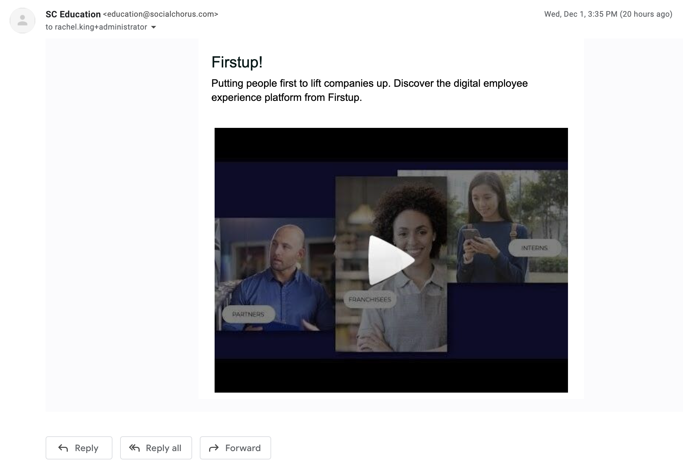This screenshot has width=683, height=471.
Task: Click the sender avatar icon
Action: point(22,21)
